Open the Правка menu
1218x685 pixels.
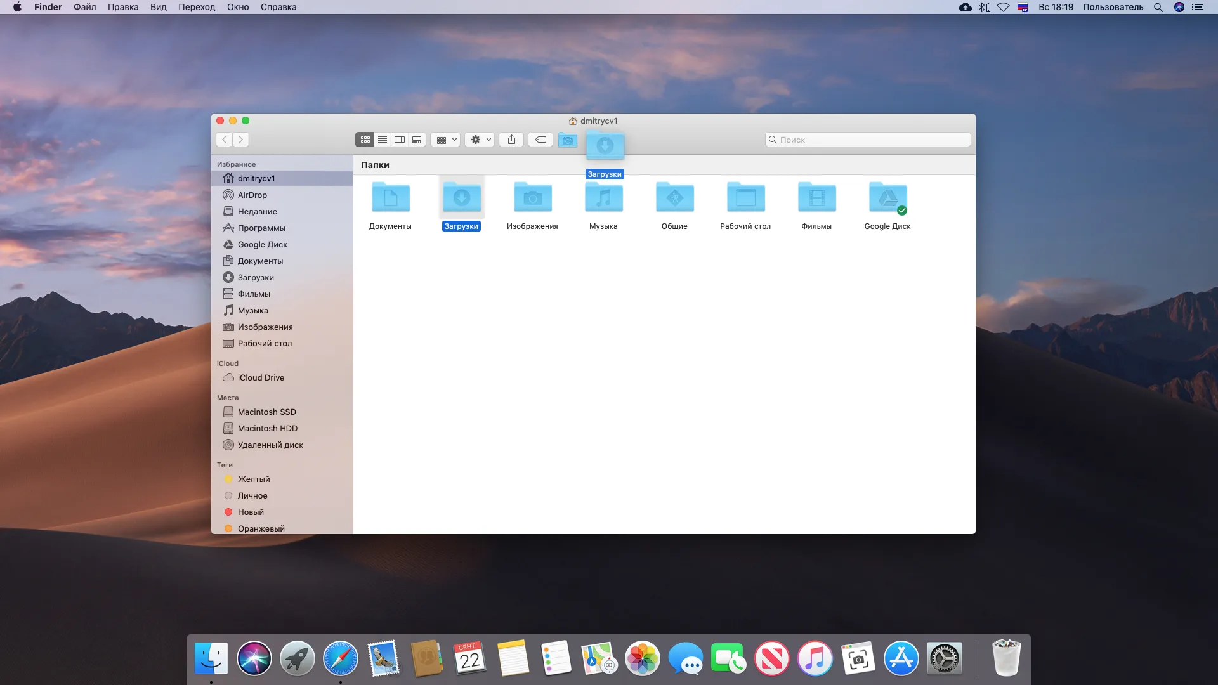click(x=123, y=7)
